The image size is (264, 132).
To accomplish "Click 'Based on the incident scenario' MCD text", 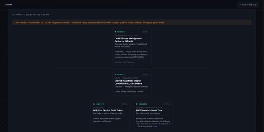I will 153,123.
